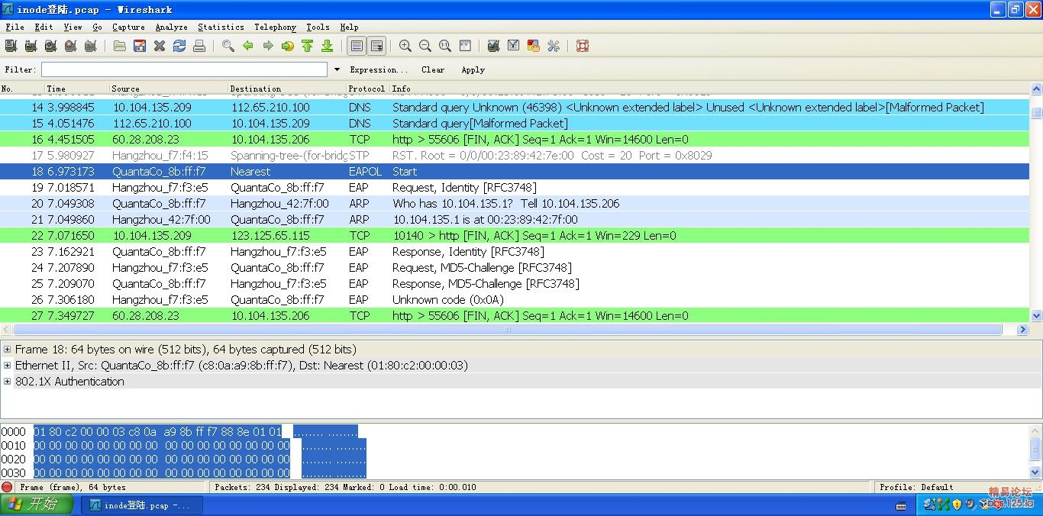The image size is (1043, 516).
Task: Start a new live capture
Action: pyautogui.click(x=51, y=46)
